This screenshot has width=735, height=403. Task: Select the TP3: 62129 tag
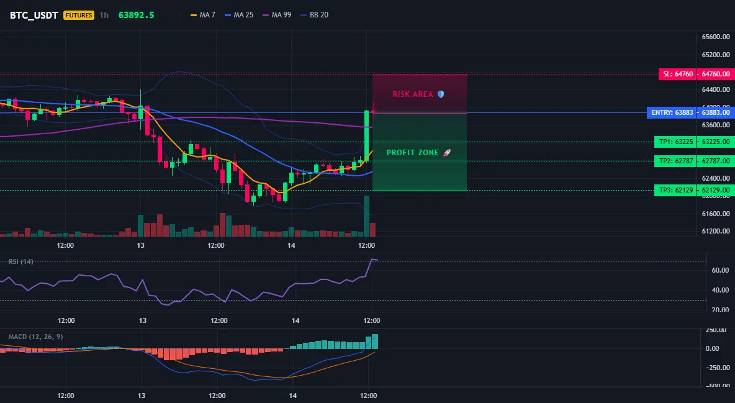(x=675, y=191)
